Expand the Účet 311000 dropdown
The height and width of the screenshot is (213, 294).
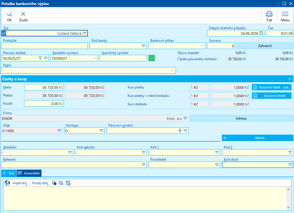[59, 130]
